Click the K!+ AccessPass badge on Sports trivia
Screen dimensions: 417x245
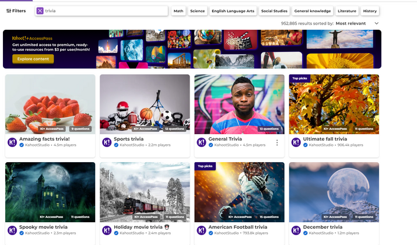click(x=145, y=129)
